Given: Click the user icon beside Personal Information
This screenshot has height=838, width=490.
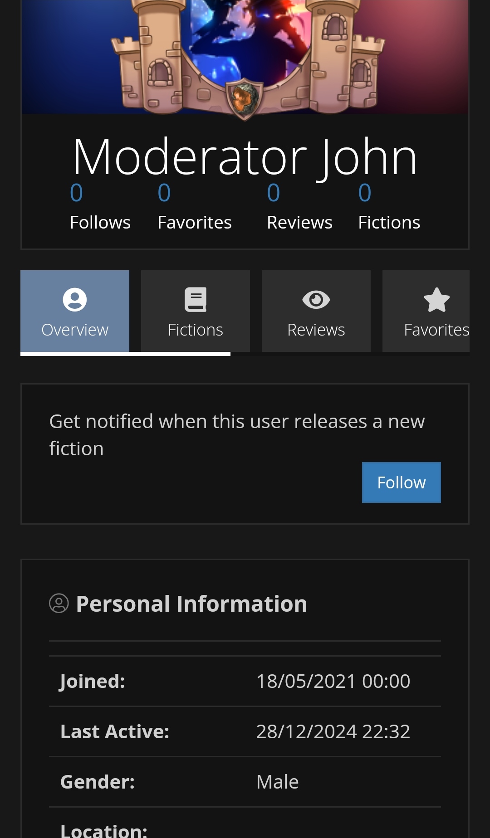Looking at the screenshot, I should pyautogui.click(x=59, y=604).
